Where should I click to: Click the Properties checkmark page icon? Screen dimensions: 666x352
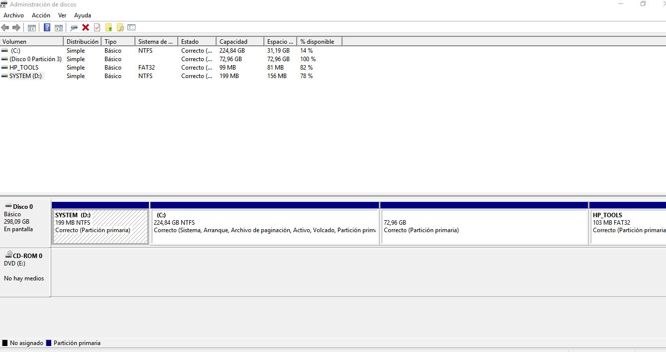coord(97,28)
